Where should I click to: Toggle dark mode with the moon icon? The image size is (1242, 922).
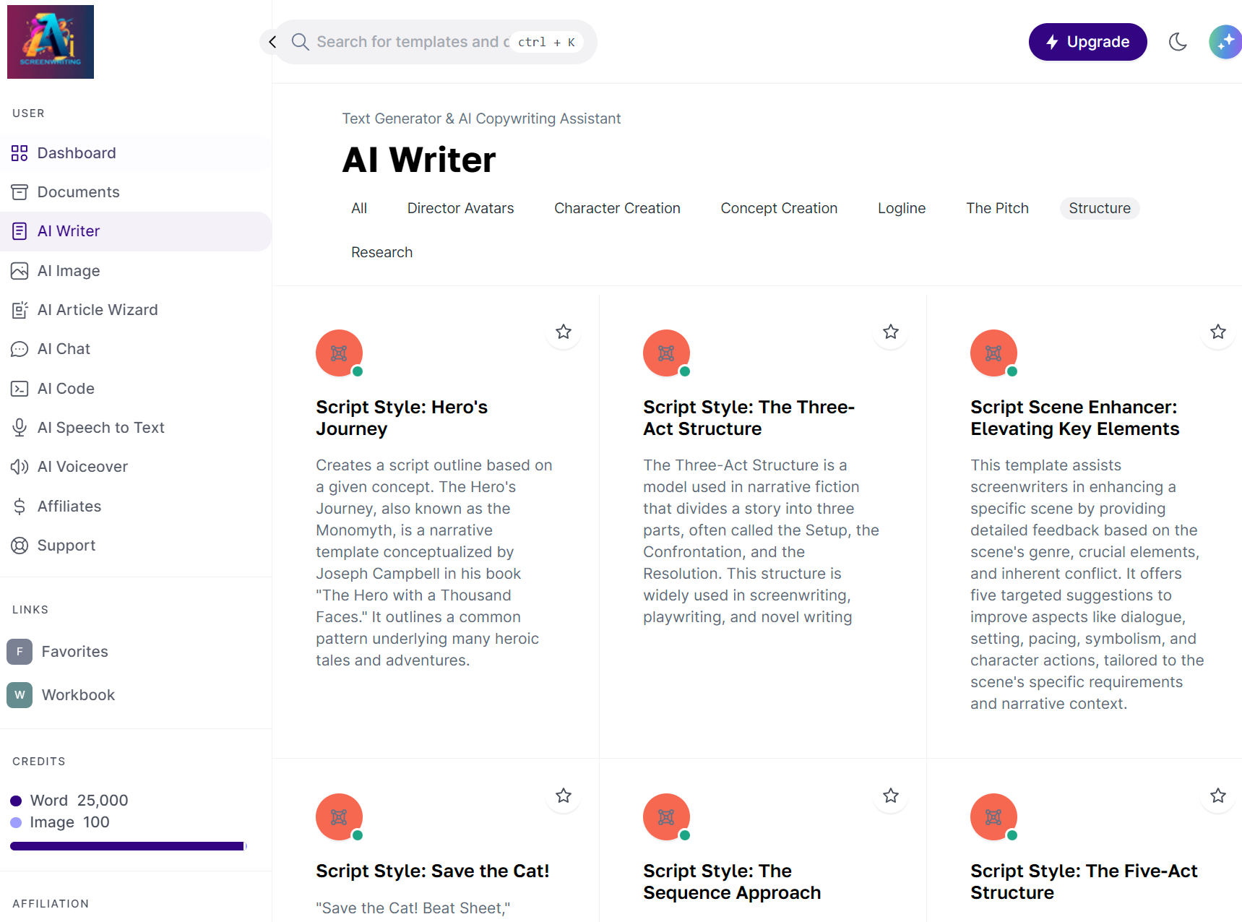1178,41
